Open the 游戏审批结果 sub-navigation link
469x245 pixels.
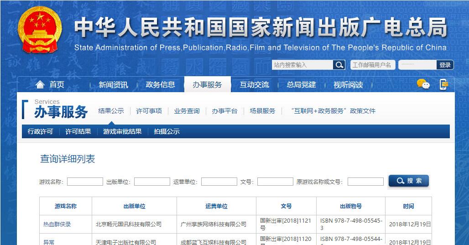122,131
